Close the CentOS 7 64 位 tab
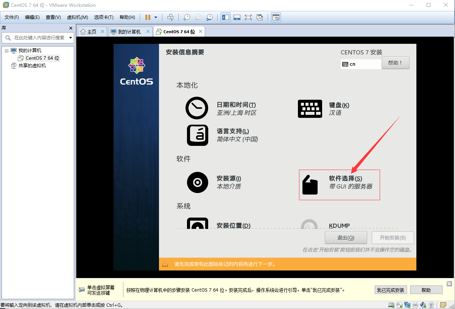Viewport: 455px width, 309px height. point(201,31)
